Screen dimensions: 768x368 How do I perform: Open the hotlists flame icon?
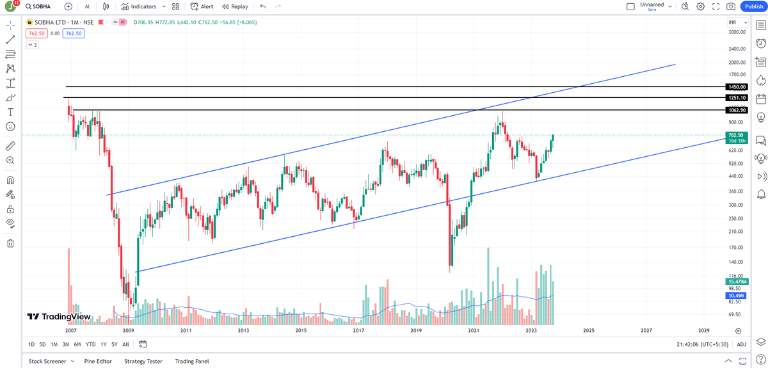pyautogui.click(x=761, y=80)
